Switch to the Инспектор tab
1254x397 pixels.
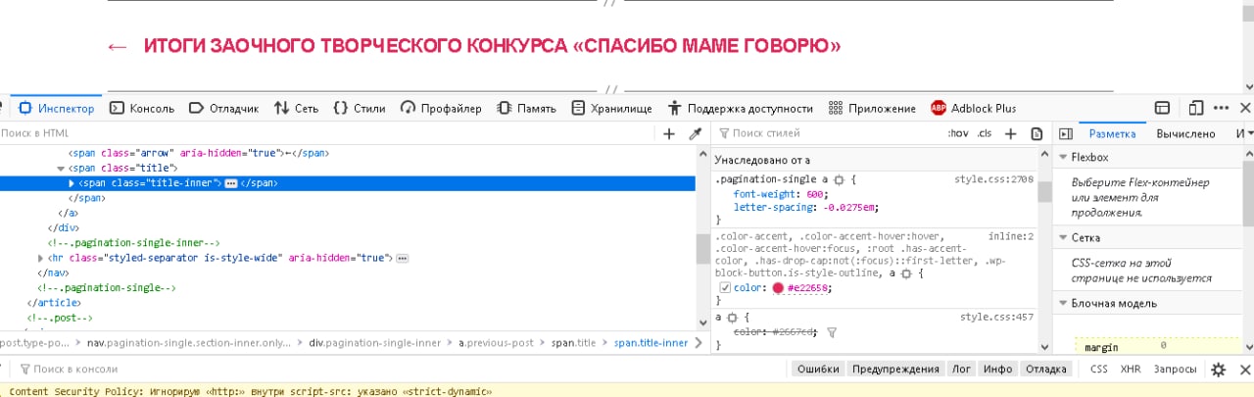(57, 108)
